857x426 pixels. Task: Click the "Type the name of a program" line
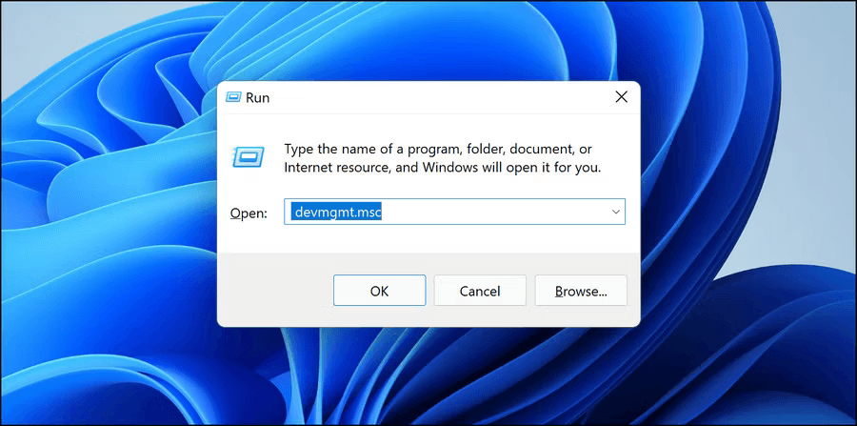point(438,149)
